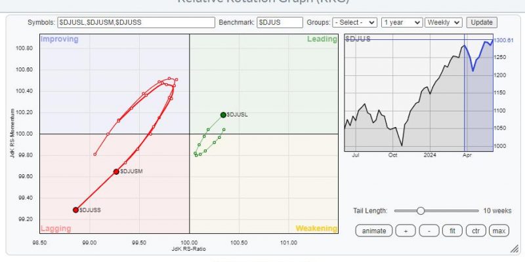This screenshot has height=262, width=525.
Task: Click the JdK RS-Momentum axis label
Action: coord(12,134)
